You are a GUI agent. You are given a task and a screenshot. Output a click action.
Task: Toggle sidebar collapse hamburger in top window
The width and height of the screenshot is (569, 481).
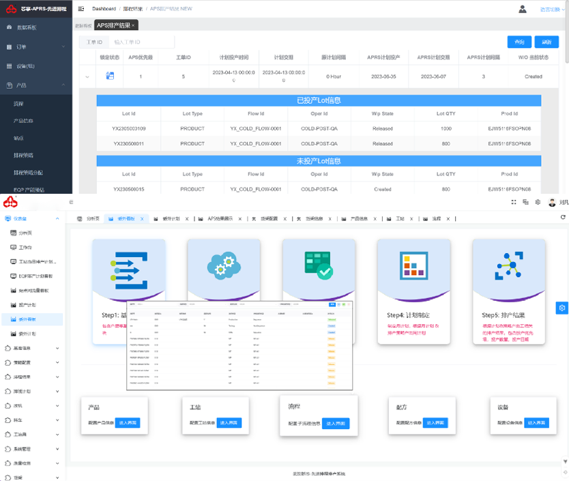(81, 9)
